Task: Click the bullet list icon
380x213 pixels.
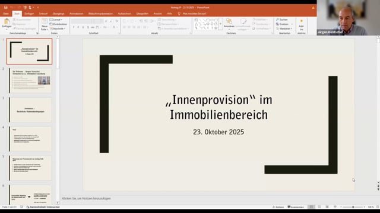Action: click(x=125, y=21)
